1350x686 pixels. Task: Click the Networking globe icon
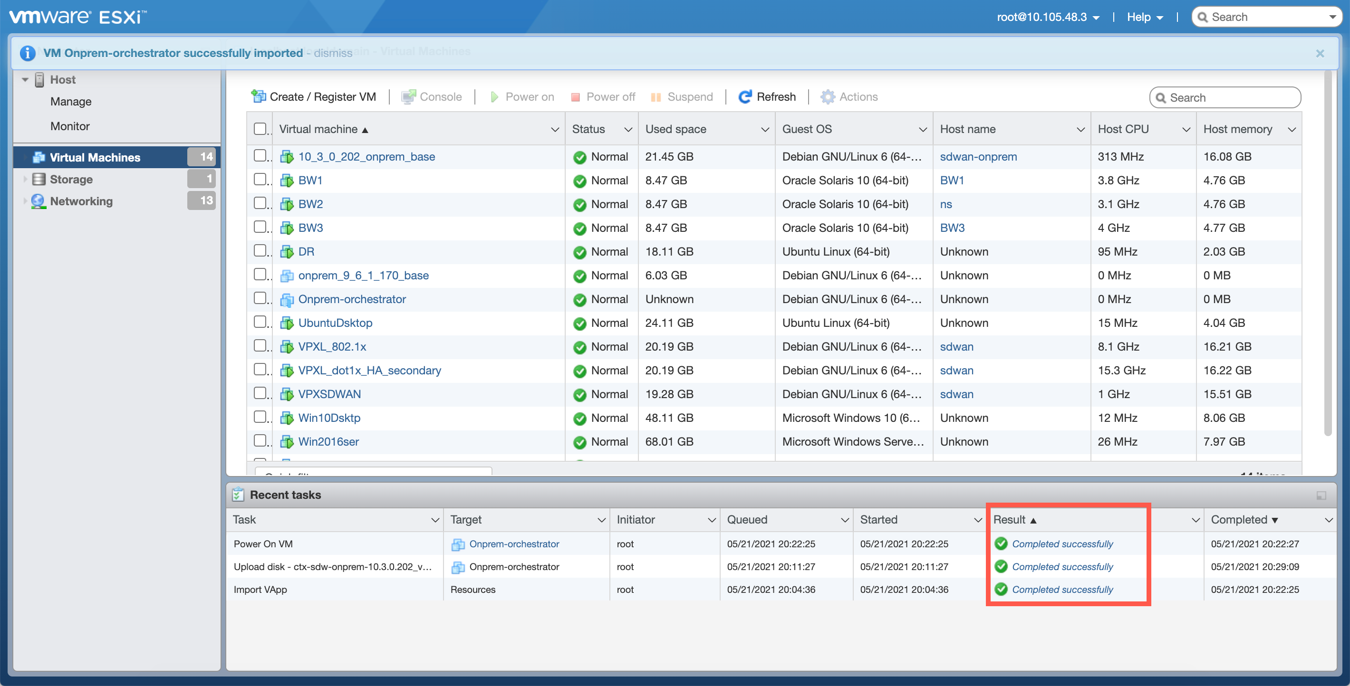click(x=38, y=201)
